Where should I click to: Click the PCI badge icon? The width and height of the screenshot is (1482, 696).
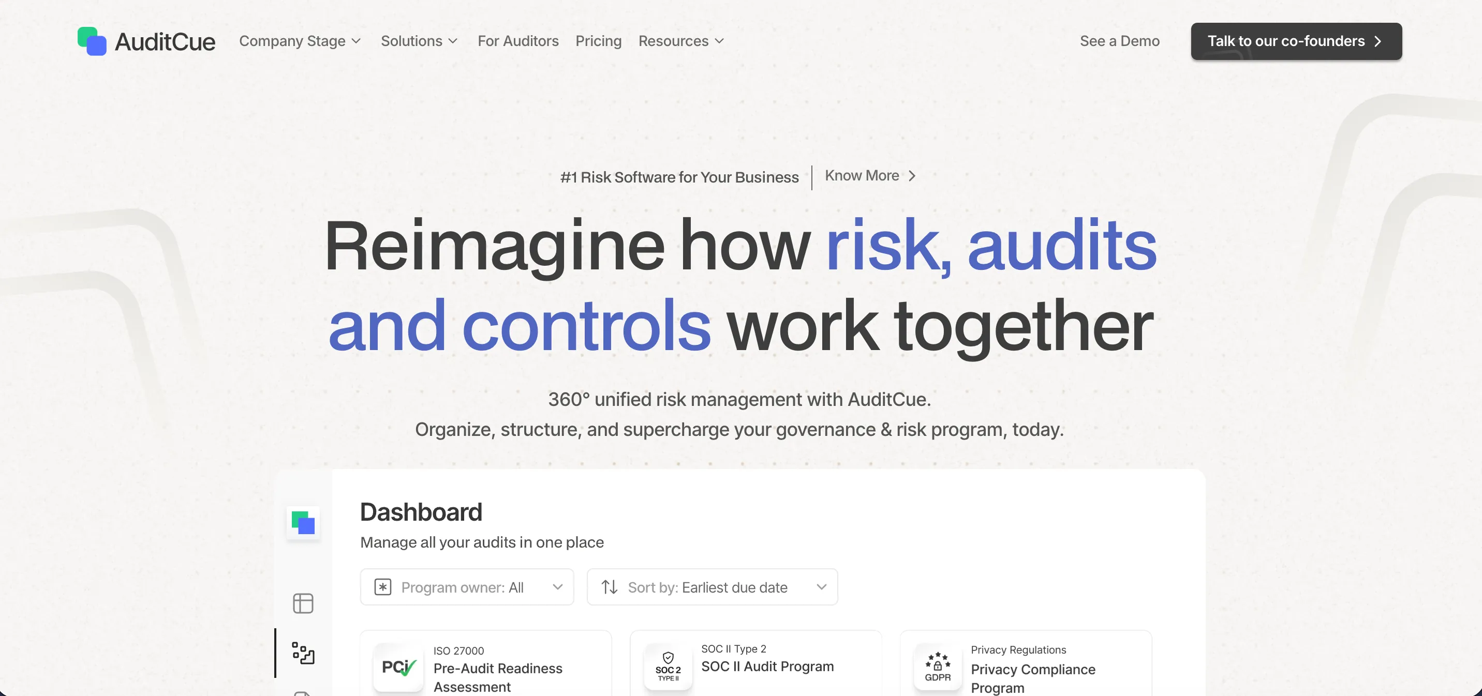tap(398, 667)
